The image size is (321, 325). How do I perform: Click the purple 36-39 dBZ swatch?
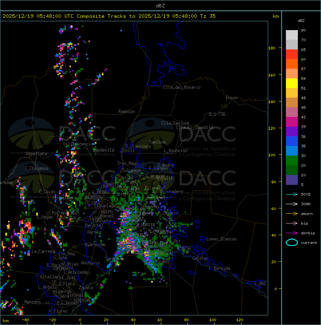[292, 131]
